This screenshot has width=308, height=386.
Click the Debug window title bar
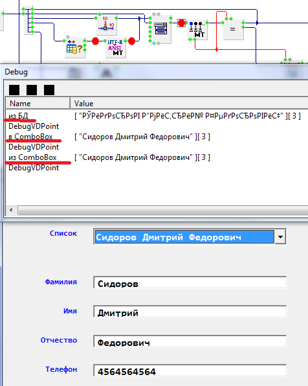pos(154,72)
